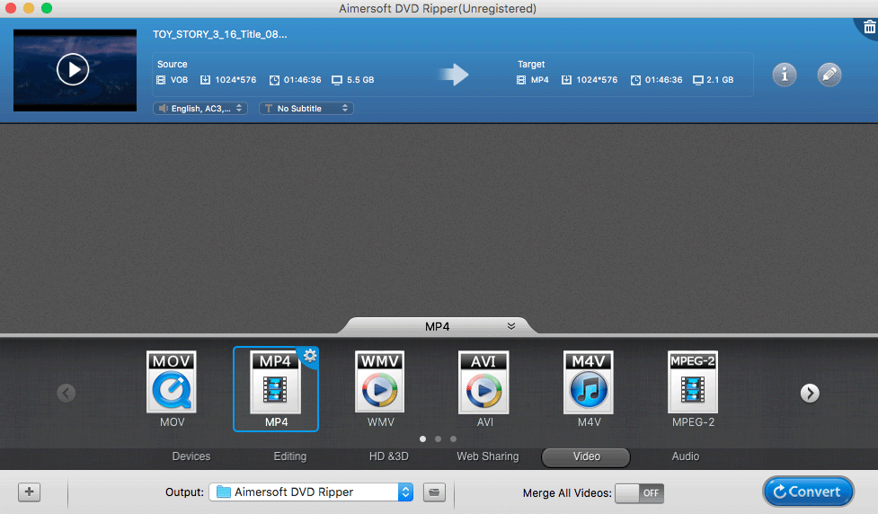Toggle Merge All Videos switch
Image resolution: width=878 pixels, height=514 pixels.
pyautogui.click(x=640, y=492)
